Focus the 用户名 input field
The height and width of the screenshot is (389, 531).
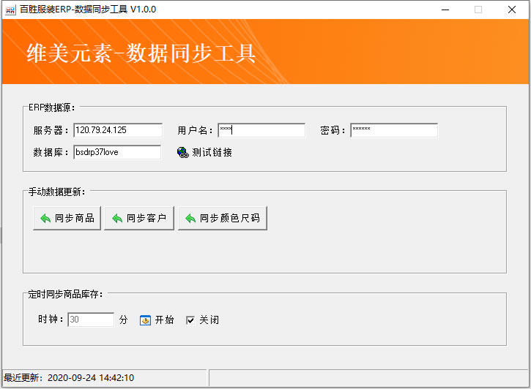(261, 130)
